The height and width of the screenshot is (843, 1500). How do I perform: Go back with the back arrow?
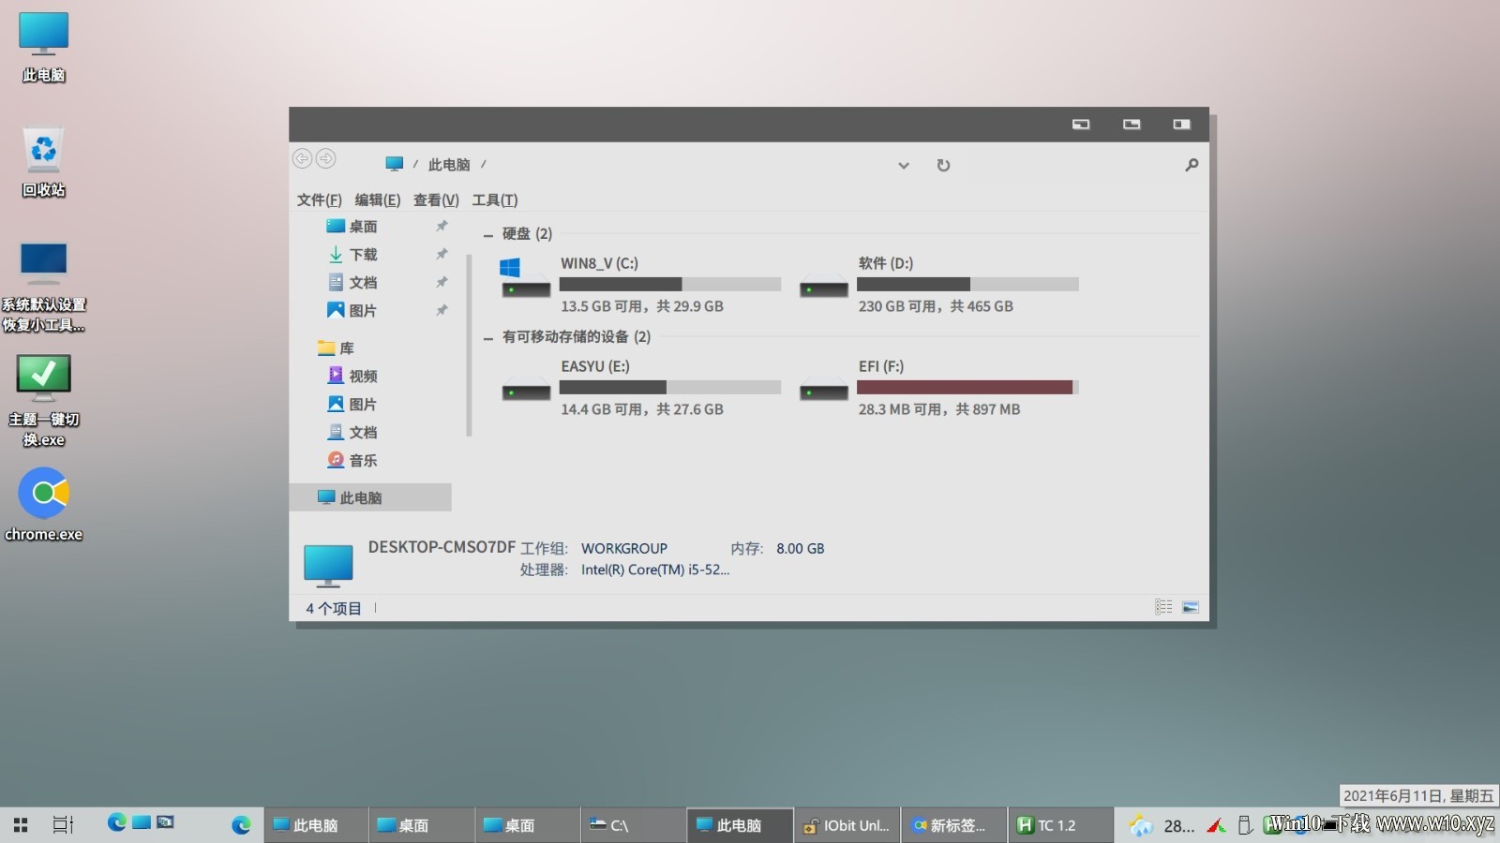(x=302, y=158)
